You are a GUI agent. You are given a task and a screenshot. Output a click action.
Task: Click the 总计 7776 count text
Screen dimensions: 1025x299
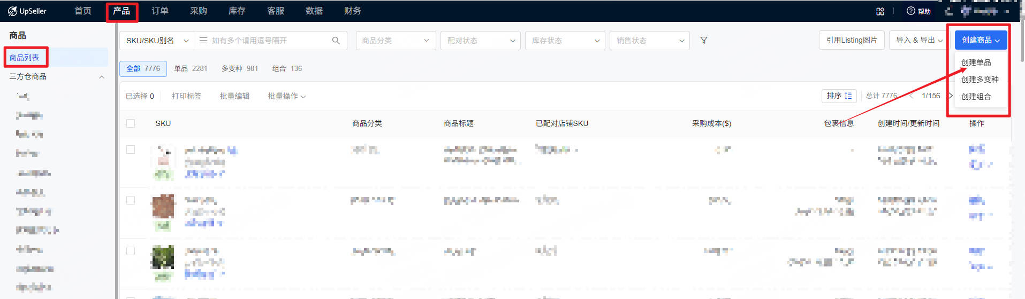(882, 96)
